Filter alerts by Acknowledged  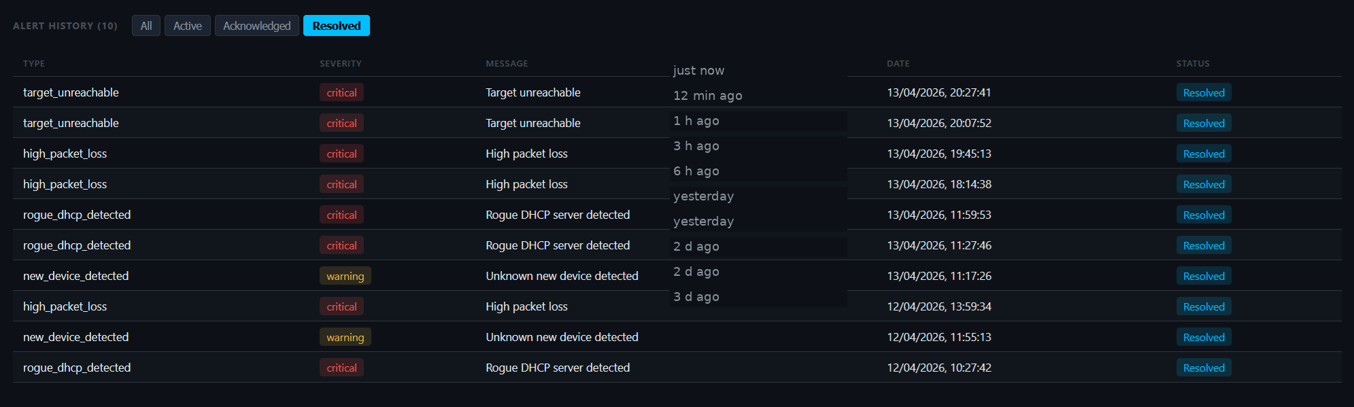[x=256, y=26]
